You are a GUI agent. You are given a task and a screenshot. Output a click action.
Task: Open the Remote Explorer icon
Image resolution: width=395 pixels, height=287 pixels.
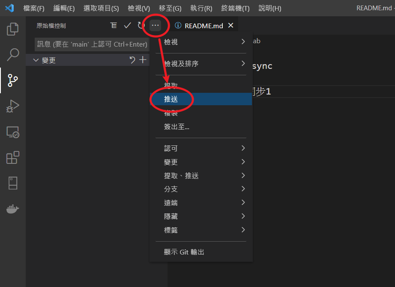12,132
